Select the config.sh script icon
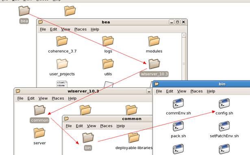250x155 pixels. click(224, 103)
